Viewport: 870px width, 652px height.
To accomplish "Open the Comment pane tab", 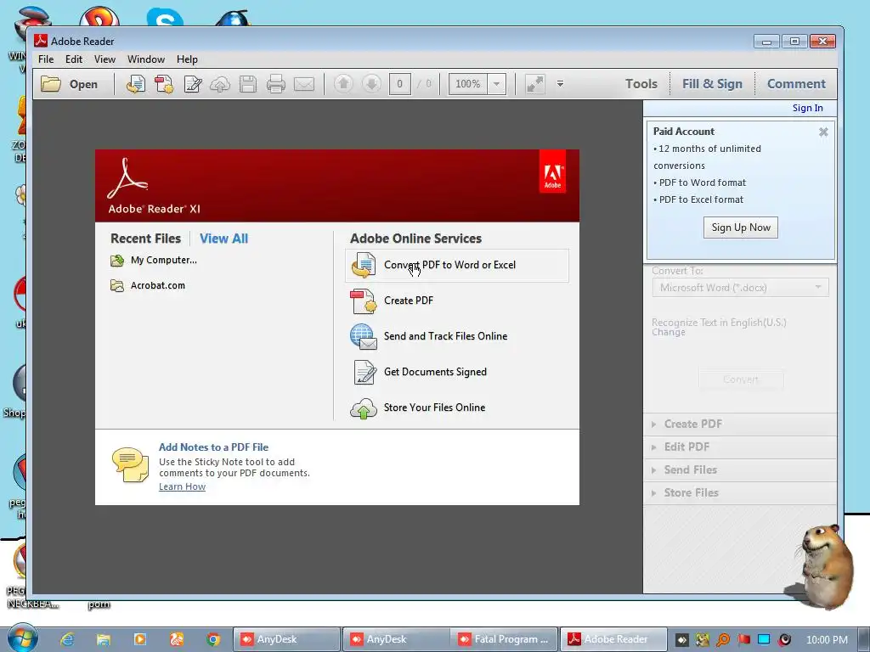I will [x=796, y=84].
